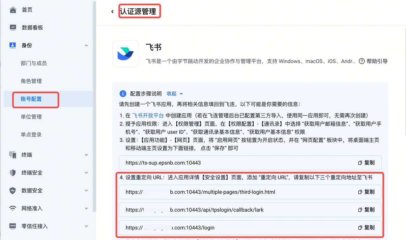Expand the 零信任接入 menu section
The image size is (406, 240).
click(x=86, y=226)
